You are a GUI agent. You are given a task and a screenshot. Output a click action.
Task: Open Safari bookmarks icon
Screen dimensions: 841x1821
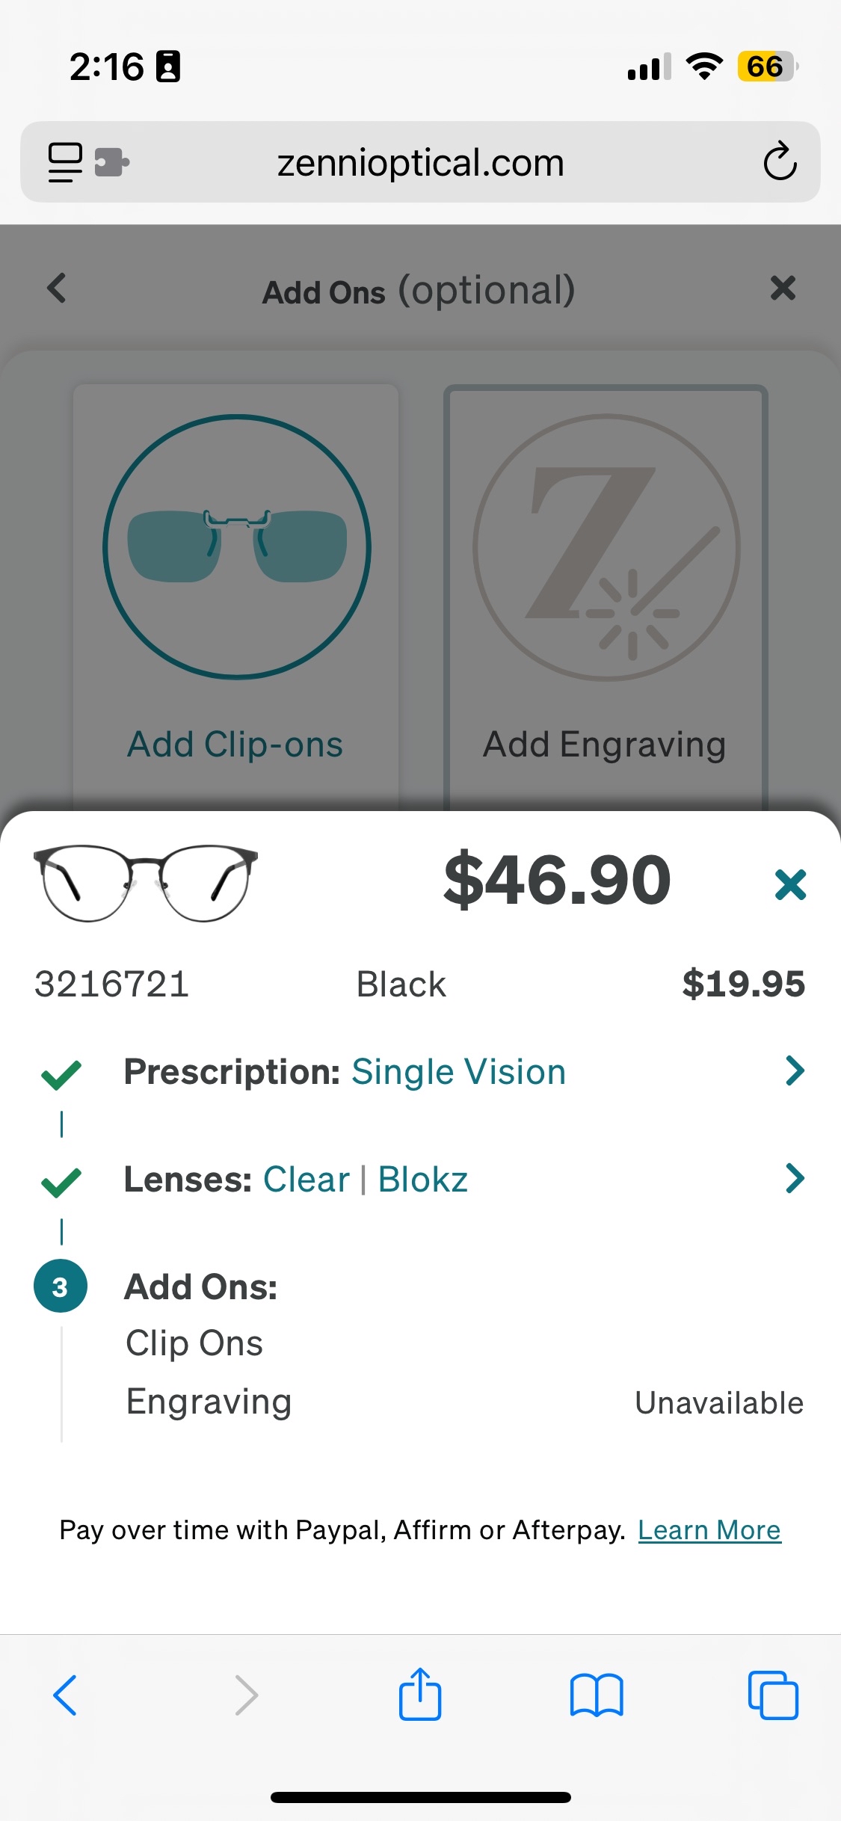[596, 1695]
